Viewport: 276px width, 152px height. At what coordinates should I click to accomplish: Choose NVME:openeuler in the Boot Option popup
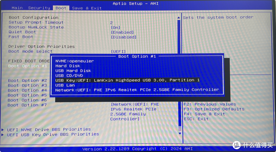[x=75, y=61]
